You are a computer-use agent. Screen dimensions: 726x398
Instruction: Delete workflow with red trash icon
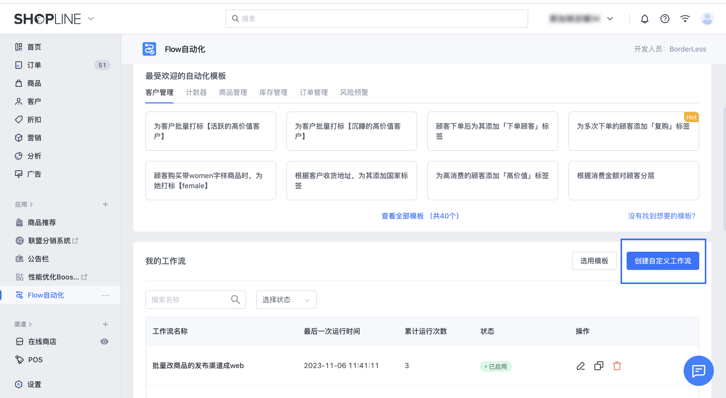(x=617, y=366)
